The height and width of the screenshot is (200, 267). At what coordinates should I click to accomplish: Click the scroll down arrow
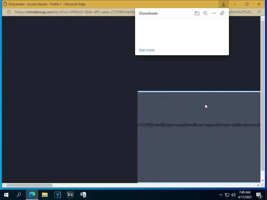pos(263,181)
